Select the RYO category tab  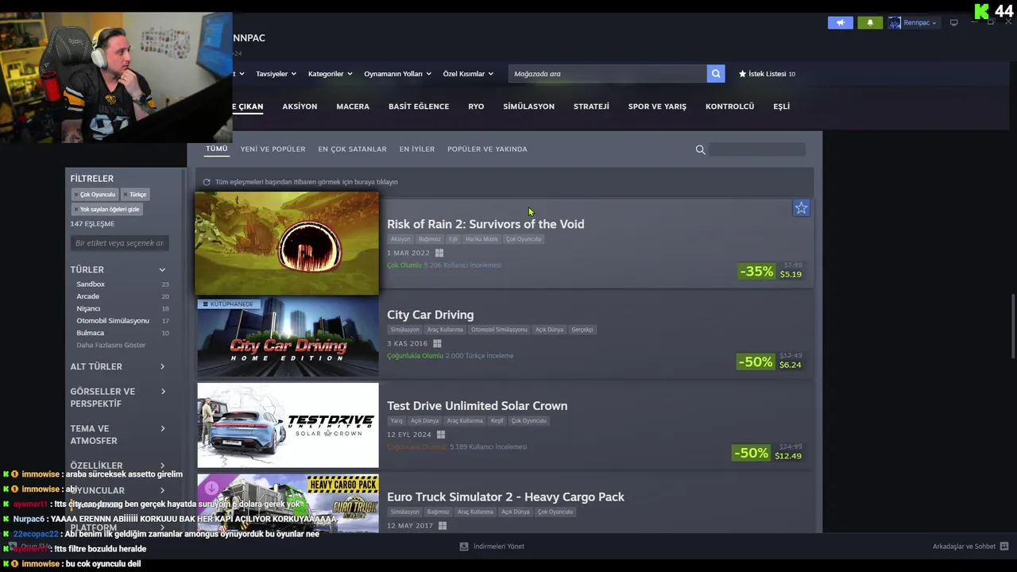(476, 106)
